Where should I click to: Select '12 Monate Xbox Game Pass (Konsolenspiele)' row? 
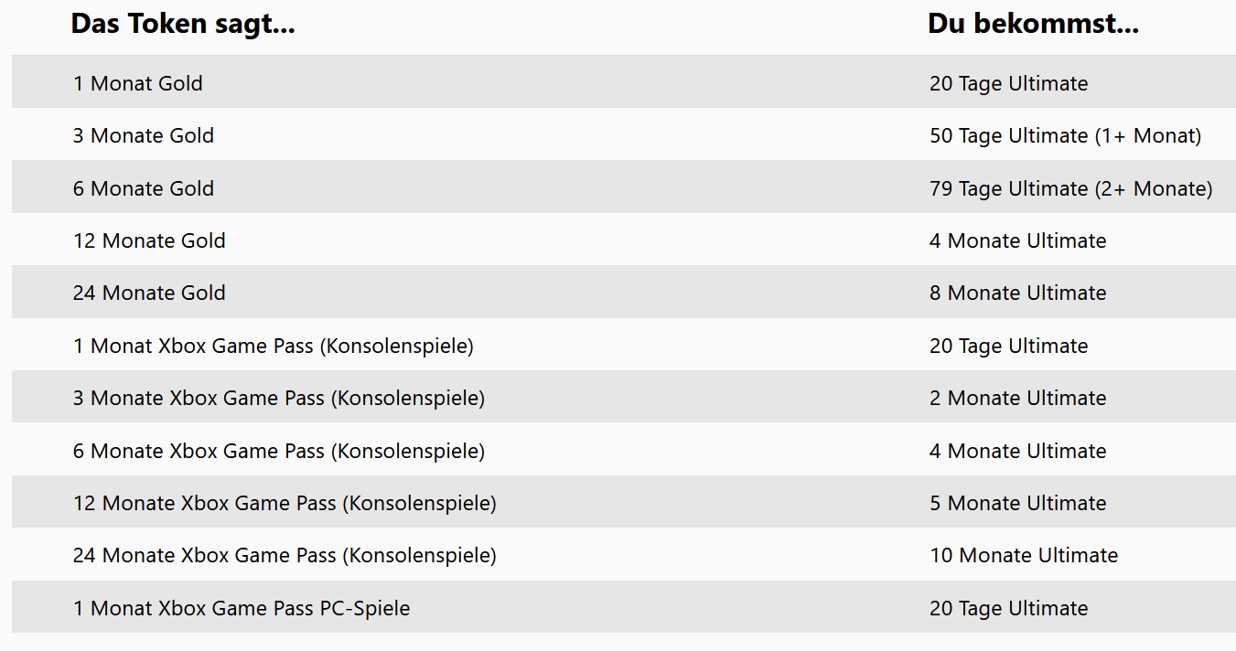coord(285,503)
